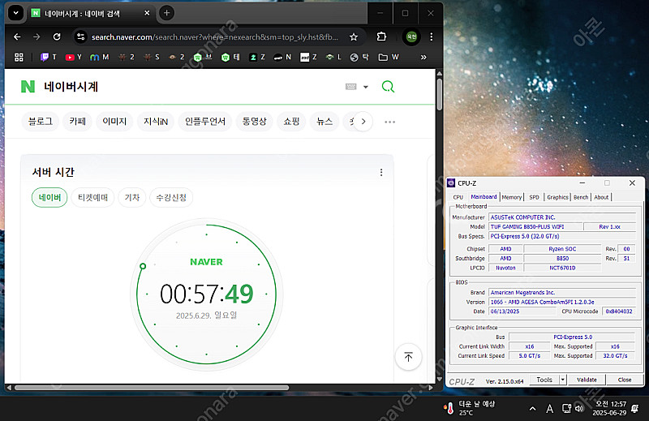Open the apps grid in bookmarks bar
The image size is (649, 421).
(19, 57)
